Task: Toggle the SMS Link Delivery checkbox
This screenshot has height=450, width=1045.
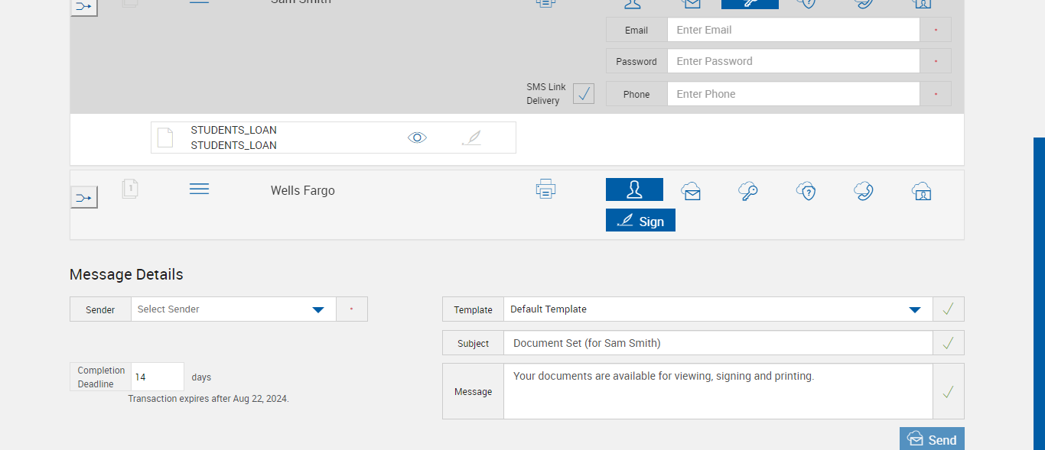Action: [x=584, y=94]
